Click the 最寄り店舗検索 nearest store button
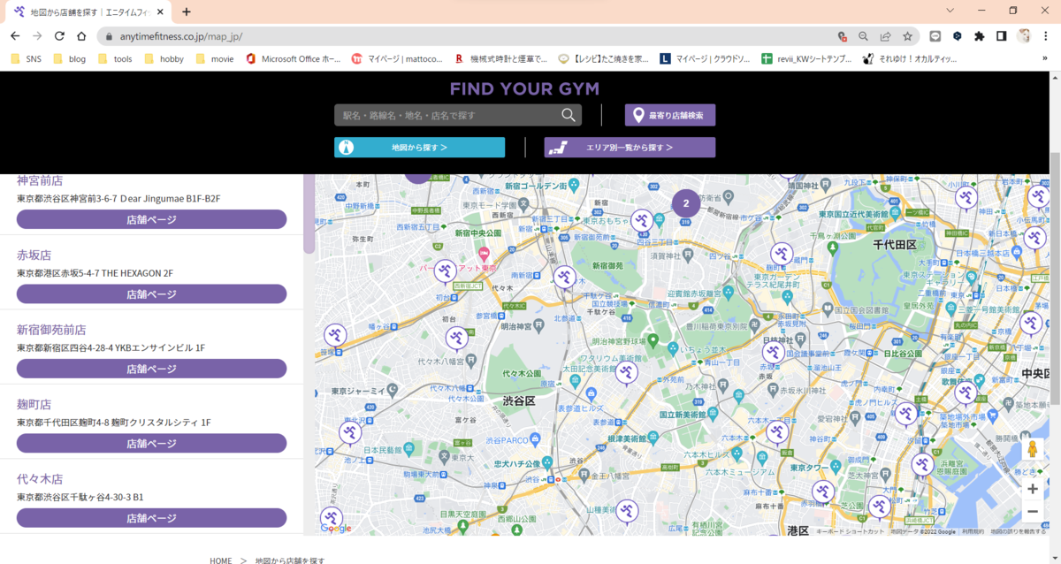 pos(670,115)
